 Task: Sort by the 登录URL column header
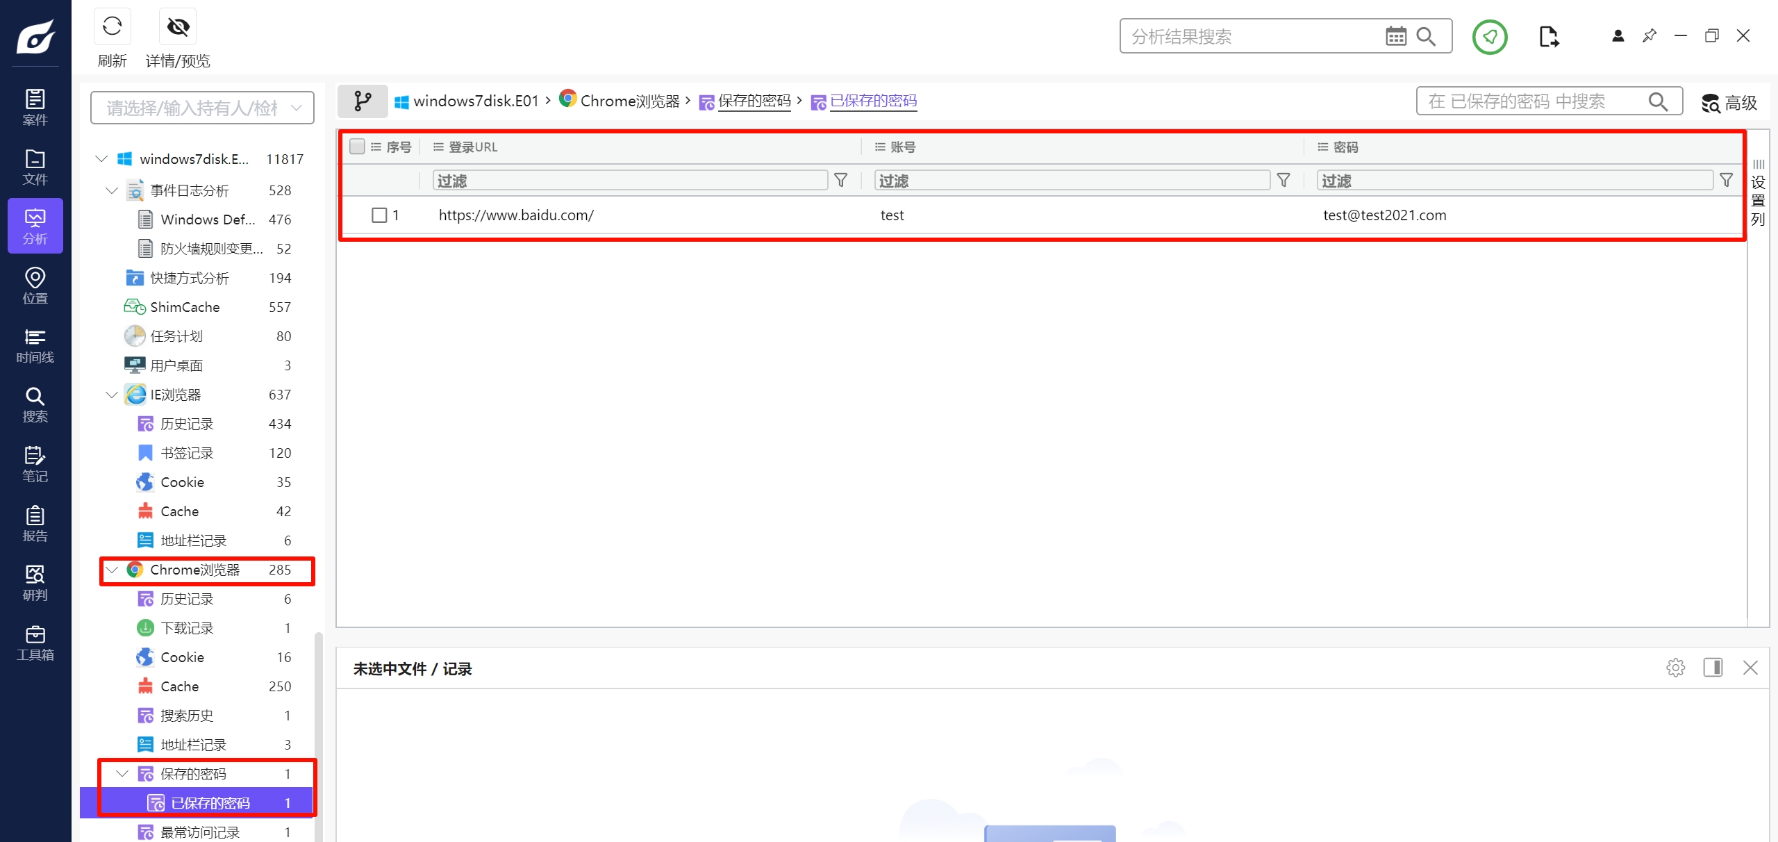[x=472, y=147]
